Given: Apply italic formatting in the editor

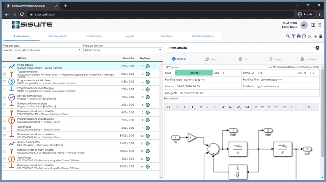Looking at the screenshot, I should (208, 107).
